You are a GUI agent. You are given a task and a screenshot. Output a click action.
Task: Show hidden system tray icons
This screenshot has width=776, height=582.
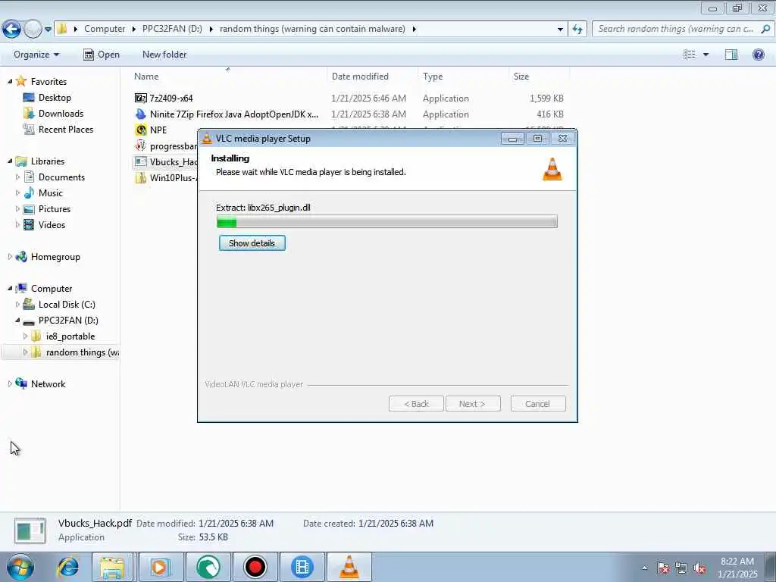click(644, 568)
